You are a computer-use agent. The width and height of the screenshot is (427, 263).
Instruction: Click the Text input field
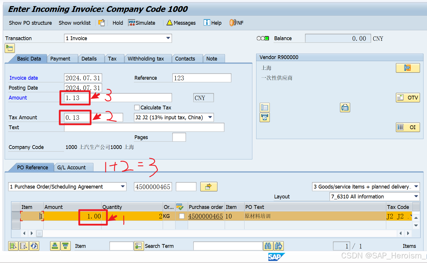[144, 127]
